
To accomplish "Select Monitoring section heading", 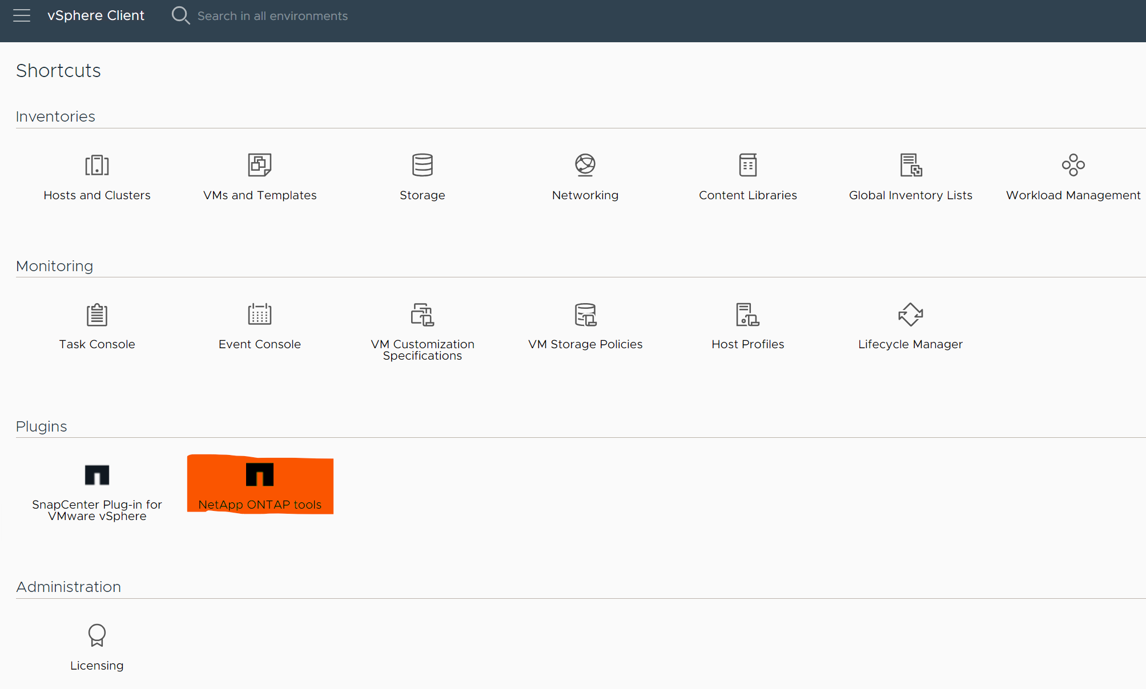I will click(55, 265).
